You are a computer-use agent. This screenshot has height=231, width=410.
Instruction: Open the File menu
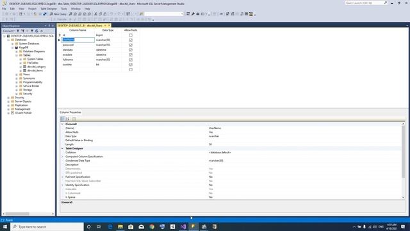click(4, 8)
